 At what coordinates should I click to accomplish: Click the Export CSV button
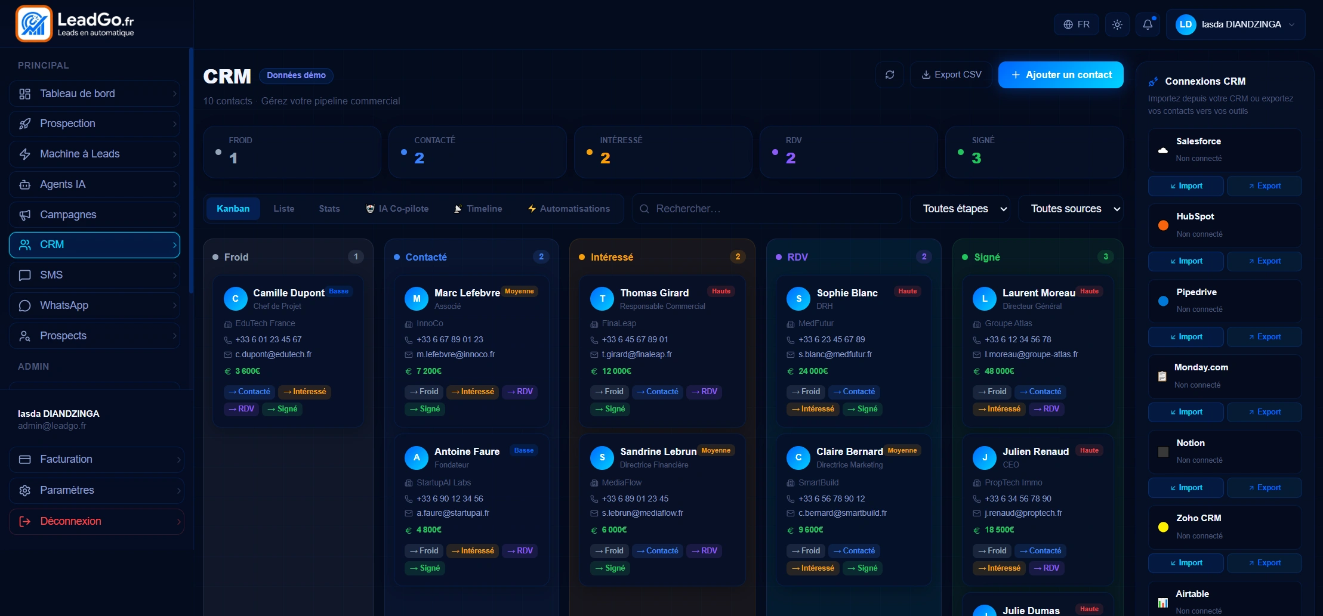[x=951, y=75]
